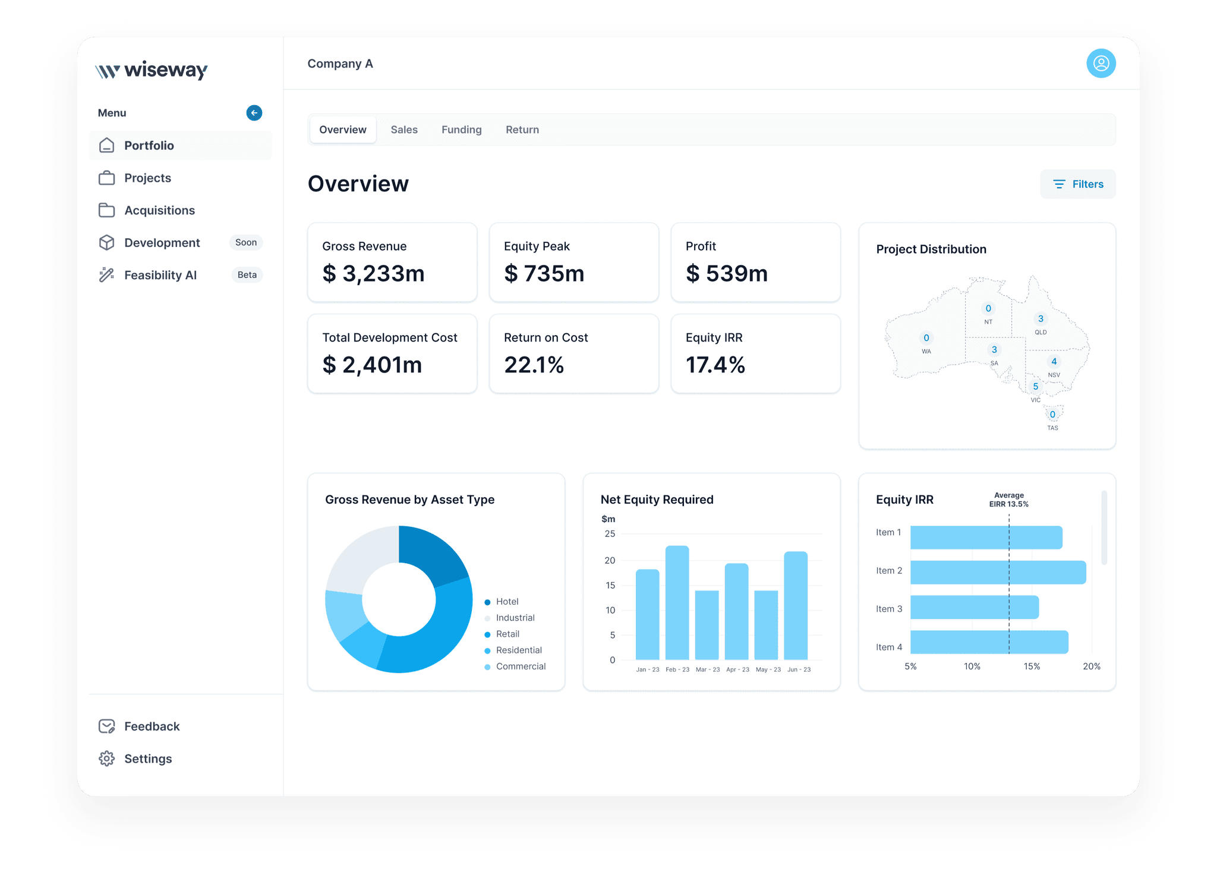Click the Company A title
1217x872 pixels.
coord(340,64)
